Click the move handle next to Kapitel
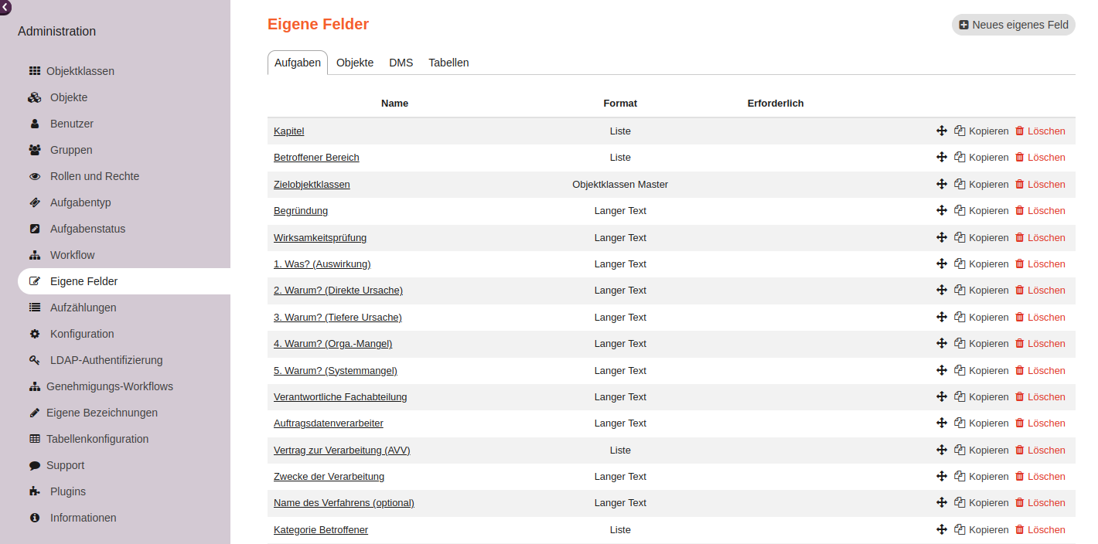Screen dimensions: 1098x544 click(x=942, y=131)
